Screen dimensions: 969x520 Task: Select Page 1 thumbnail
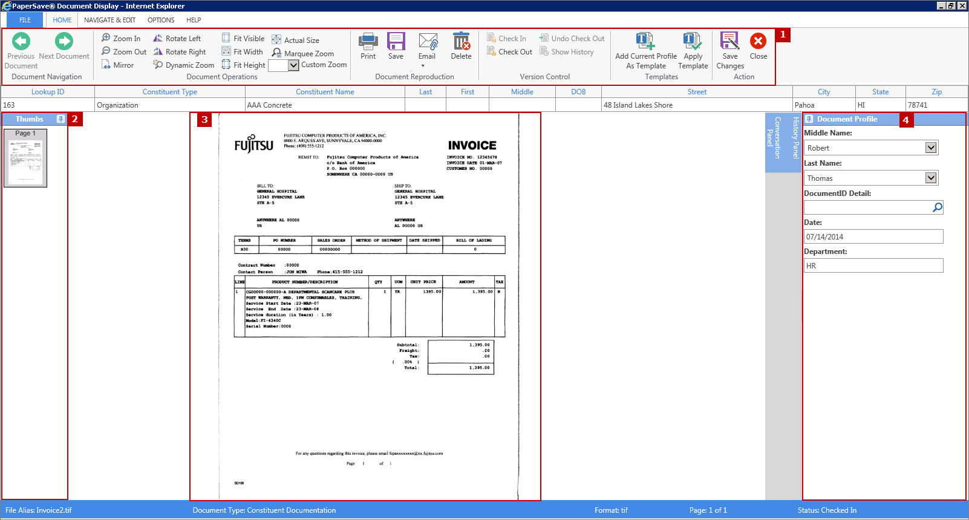25,158
